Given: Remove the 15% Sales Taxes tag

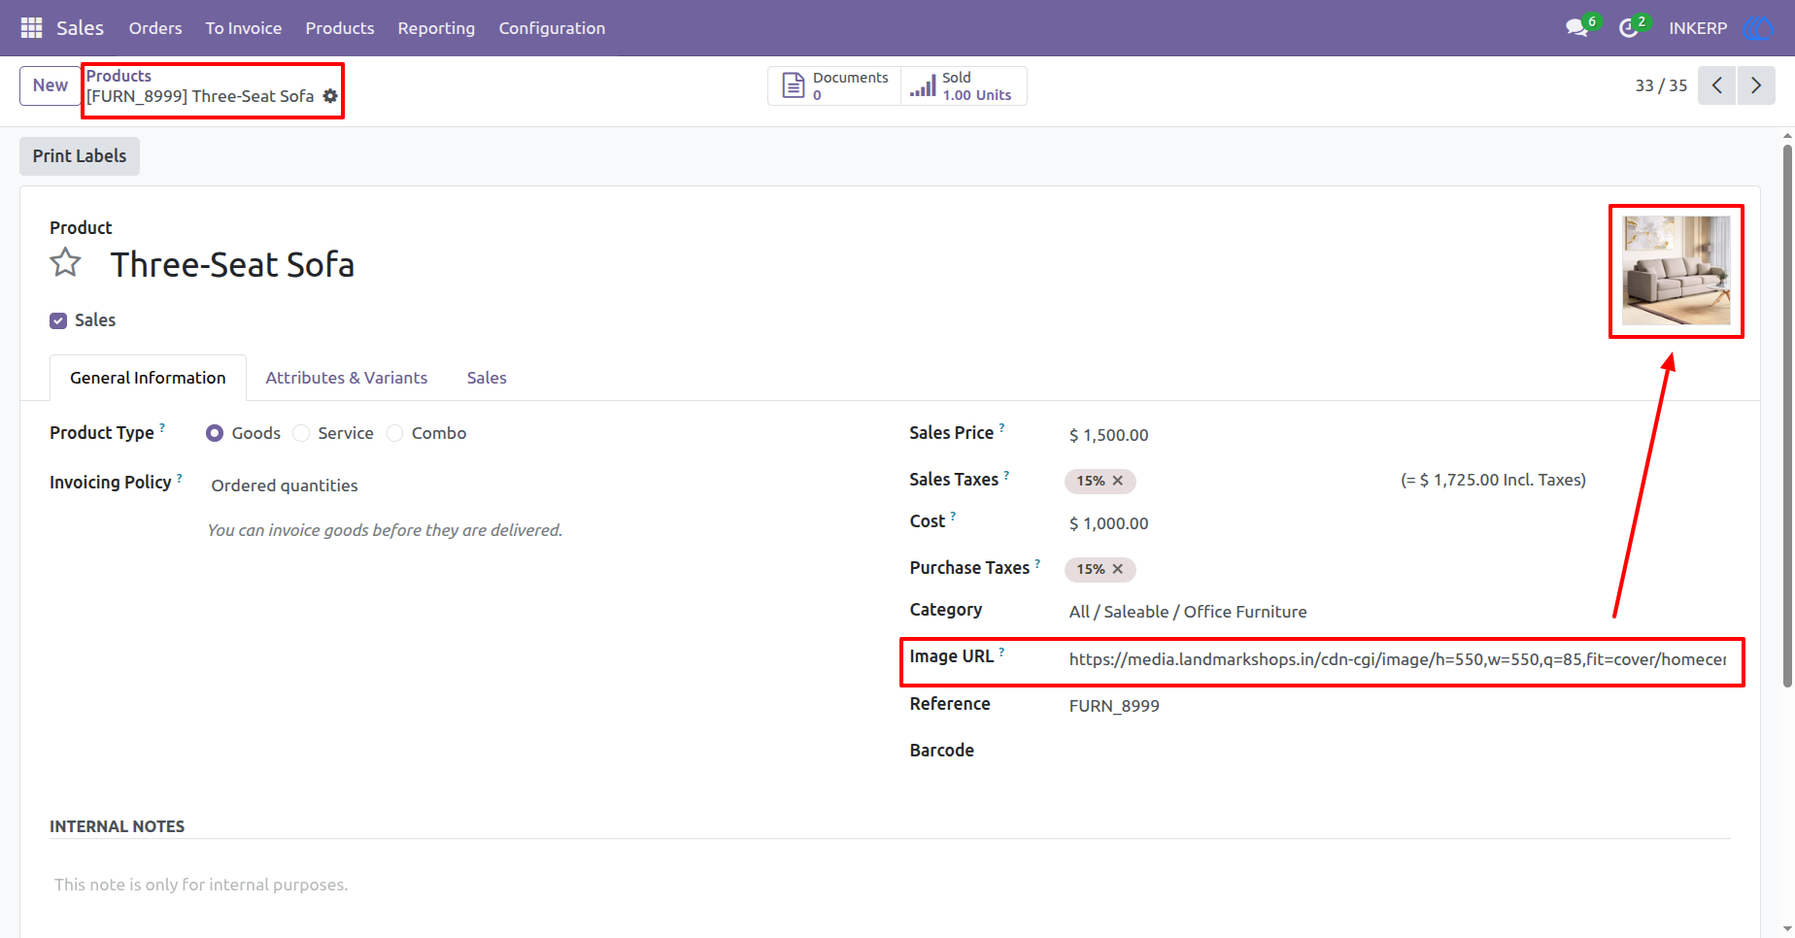Looking at the screenshot, I should pyautogui.click(x=1118, y=481).
